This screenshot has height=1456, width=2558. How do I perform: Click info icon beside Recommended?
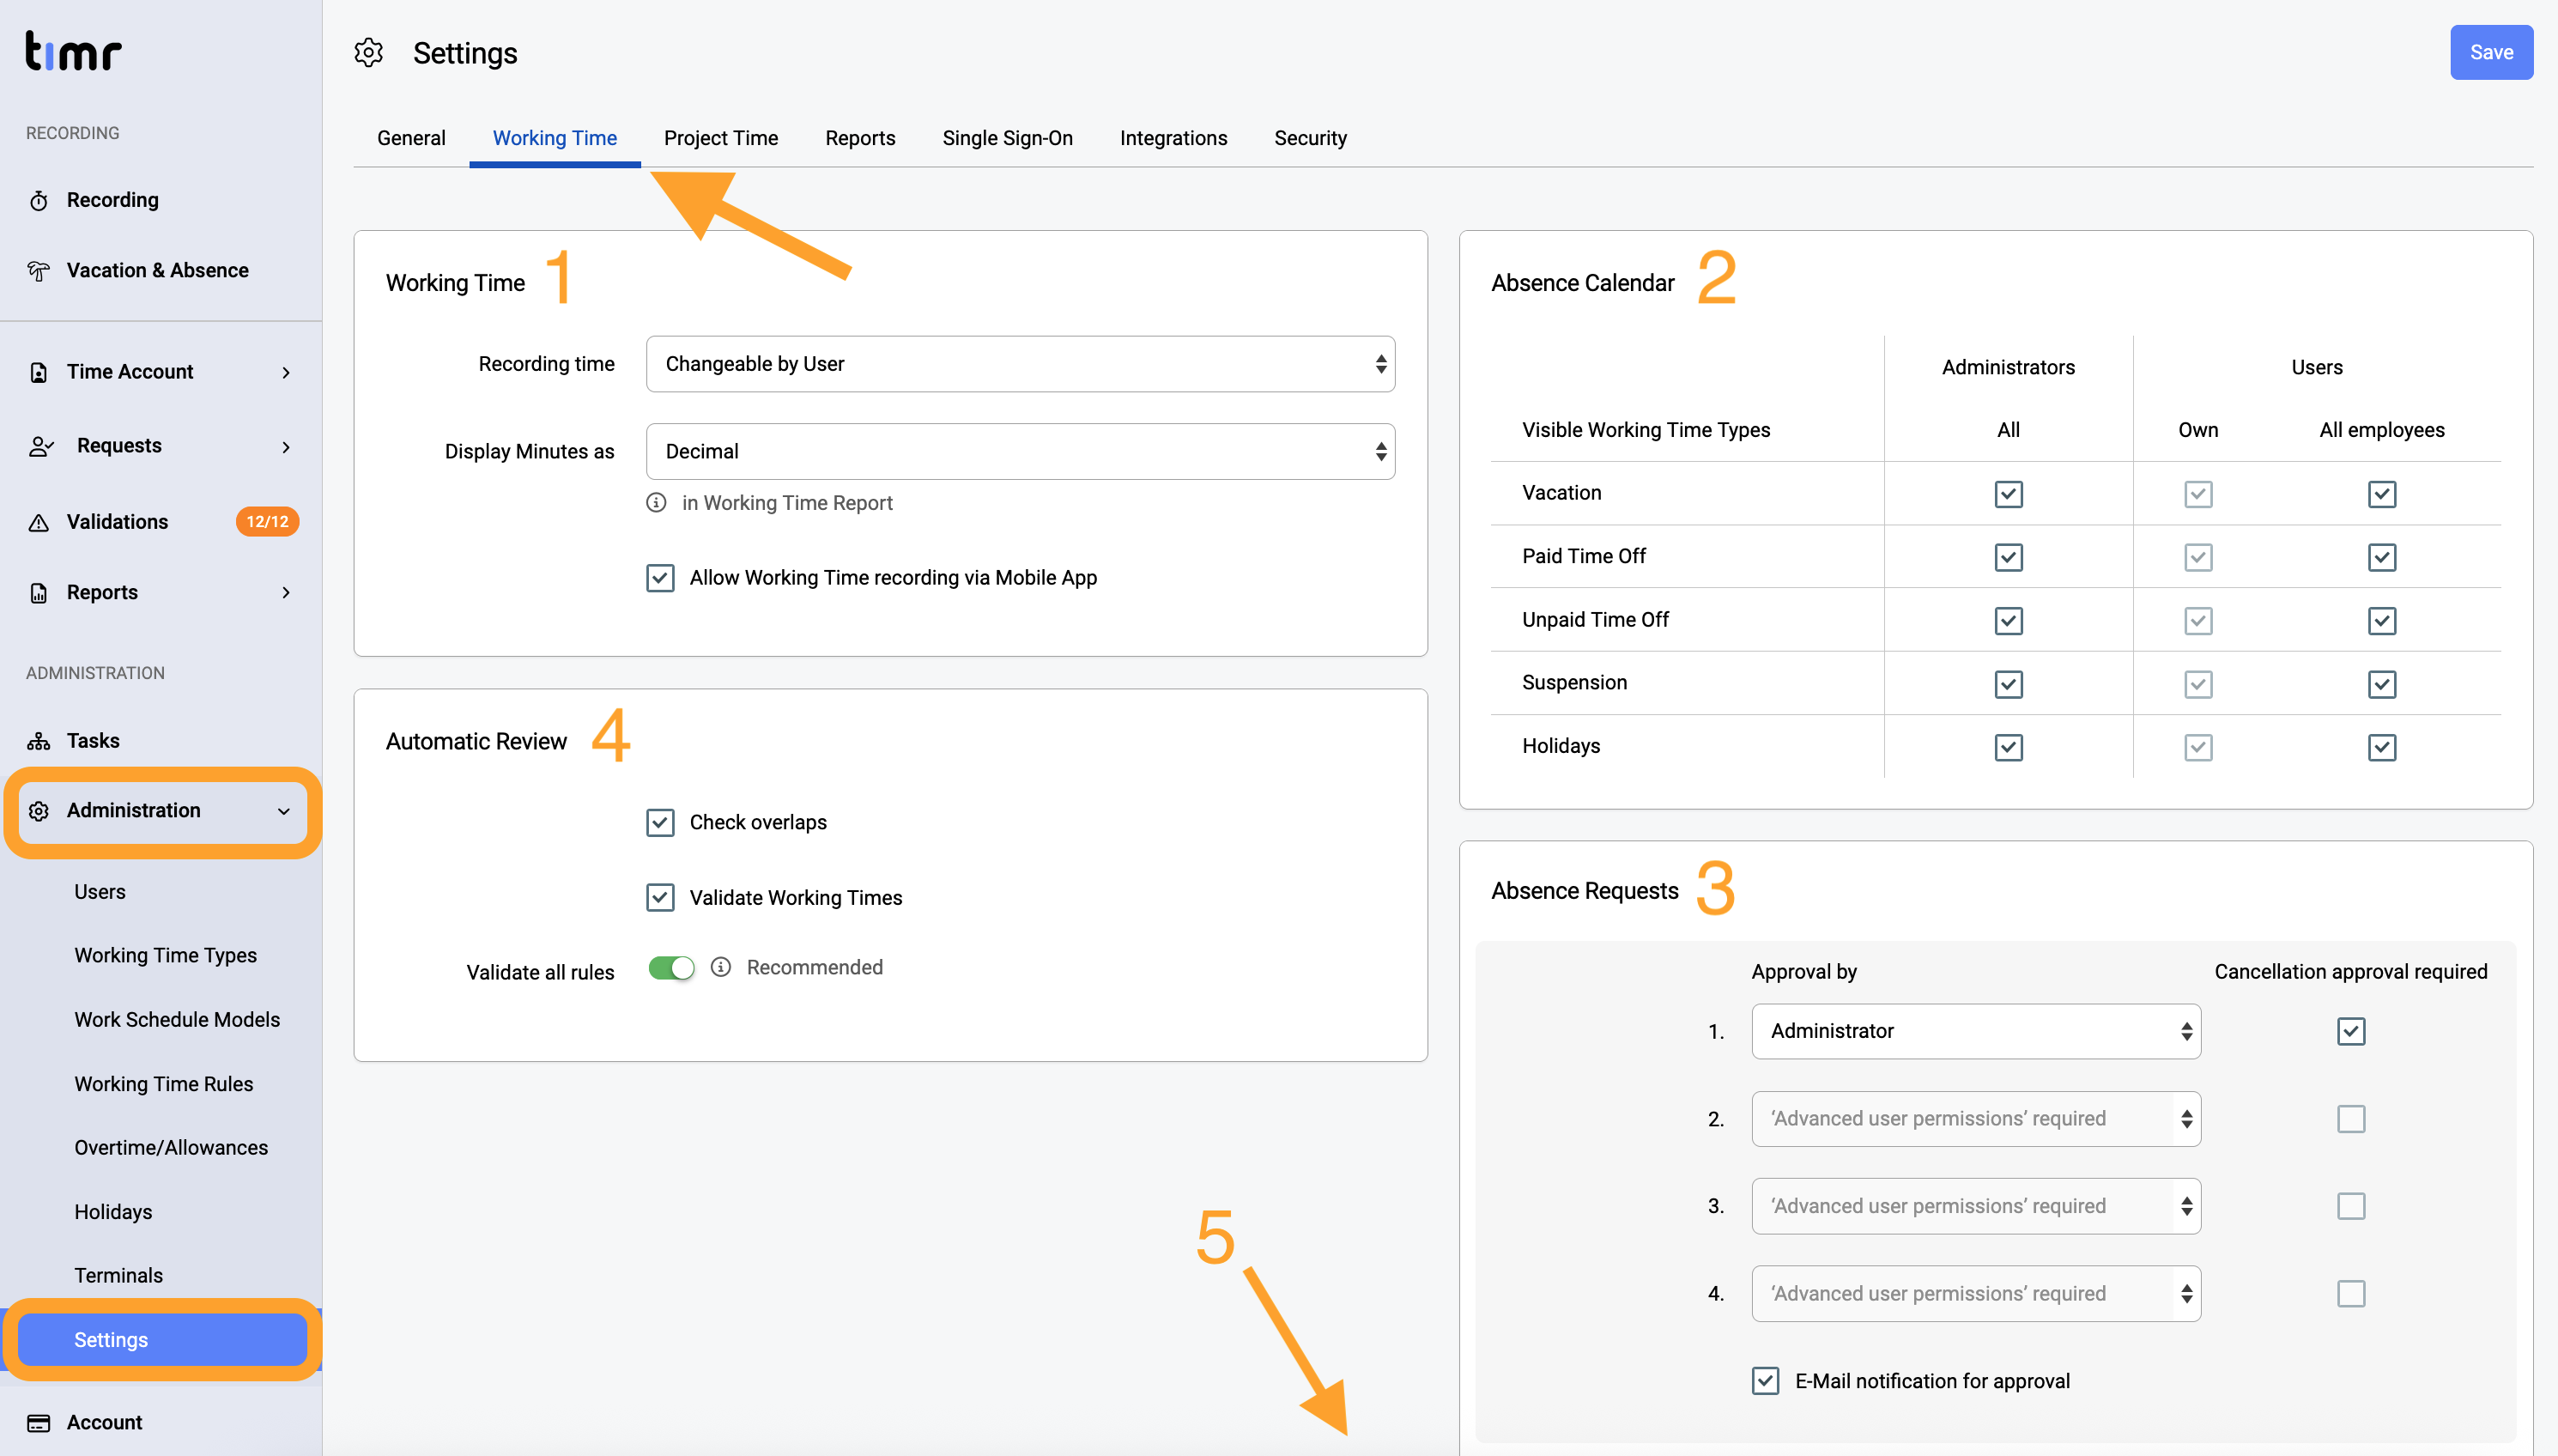coord(721,967)
